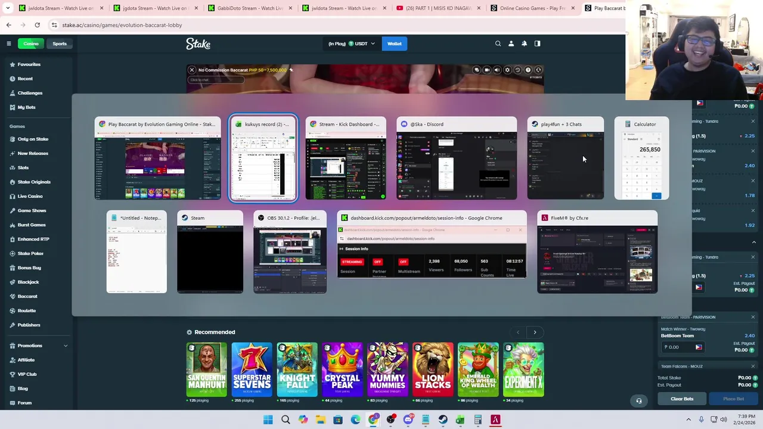The height and width of the screenshot is (429, 763).
Task: Click Clear Bets button
Action: [x=682, y=399]
